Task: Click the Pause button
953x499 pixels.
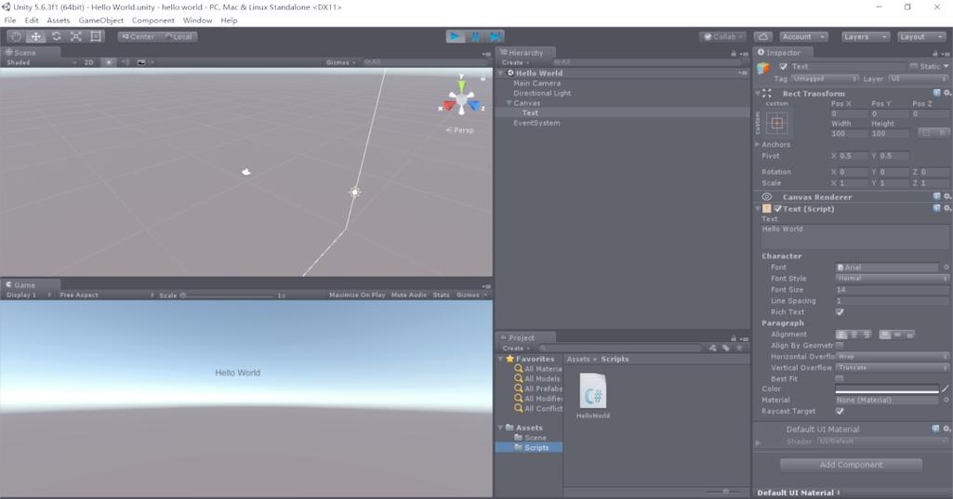Action: (475, 36)
